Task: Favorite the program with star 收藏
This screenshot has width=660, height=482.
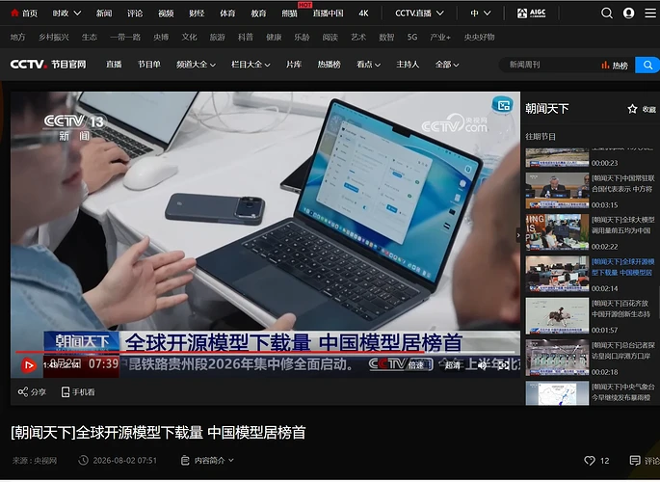Action: point(632,109)
